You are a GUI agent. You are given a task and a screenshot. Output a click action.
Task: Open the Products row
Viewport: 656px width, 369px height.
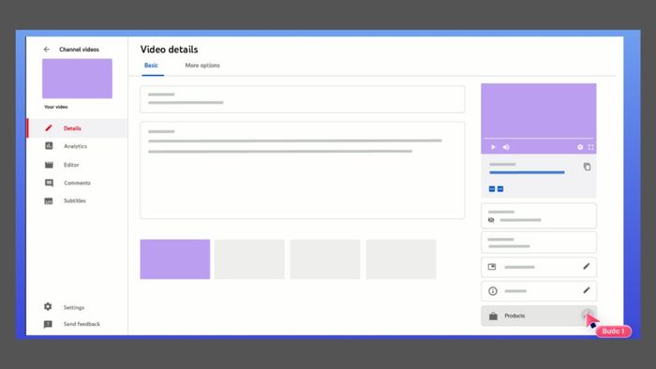click(x=539, y=316)
